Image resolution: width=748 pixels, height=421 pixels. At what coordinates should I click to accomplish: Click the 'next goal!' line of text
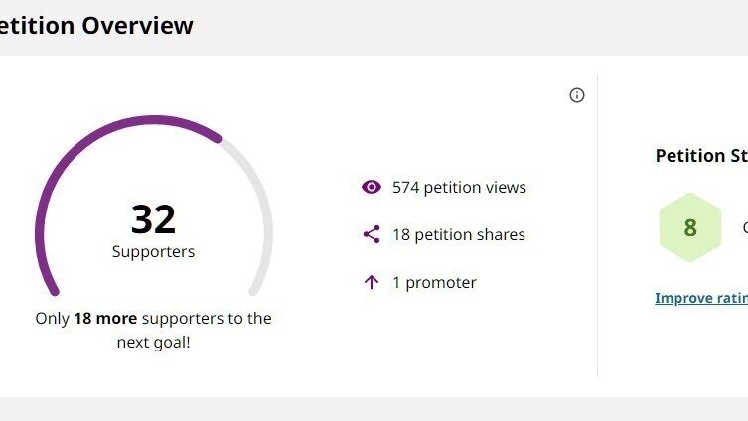tap(153, 343)
